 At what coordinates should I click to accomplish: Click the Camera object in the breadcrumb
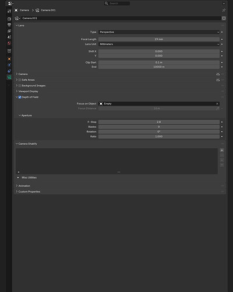tap(22, 10)
